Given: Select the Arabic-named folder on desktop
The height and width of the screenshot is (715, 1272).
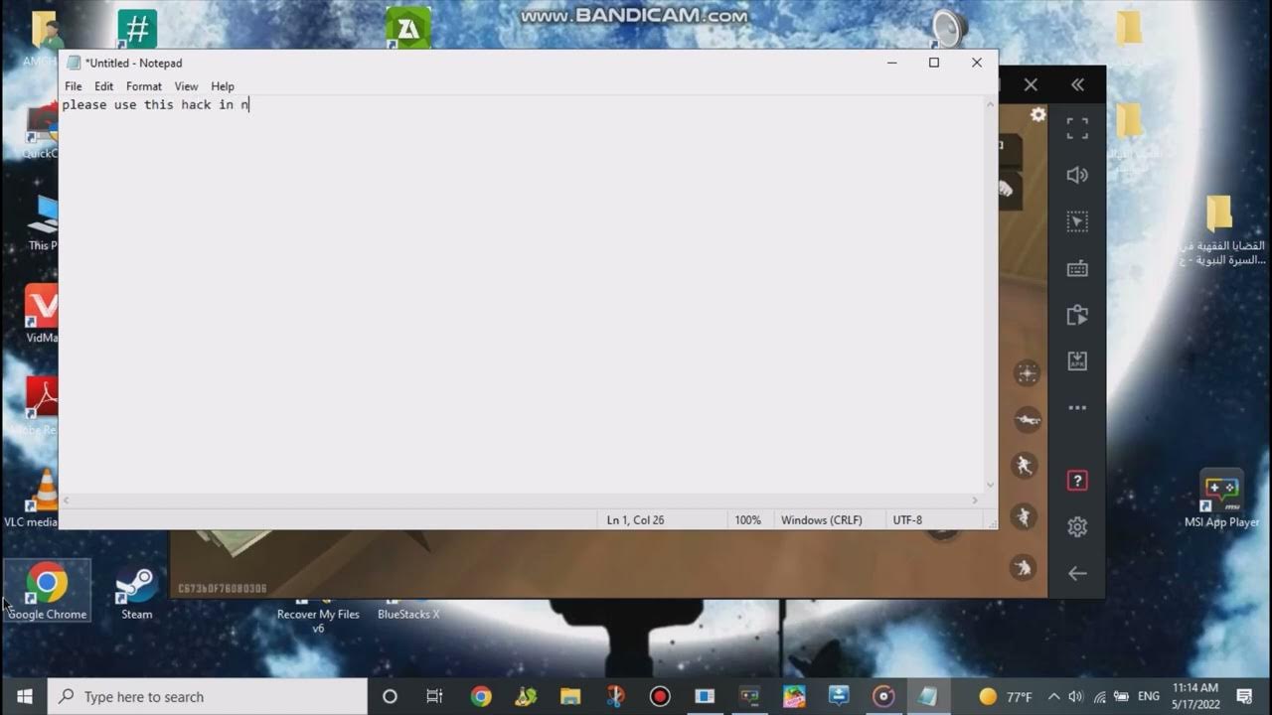Looking at the screenshot, I should pyautogui.click(x=1220, y=229).
